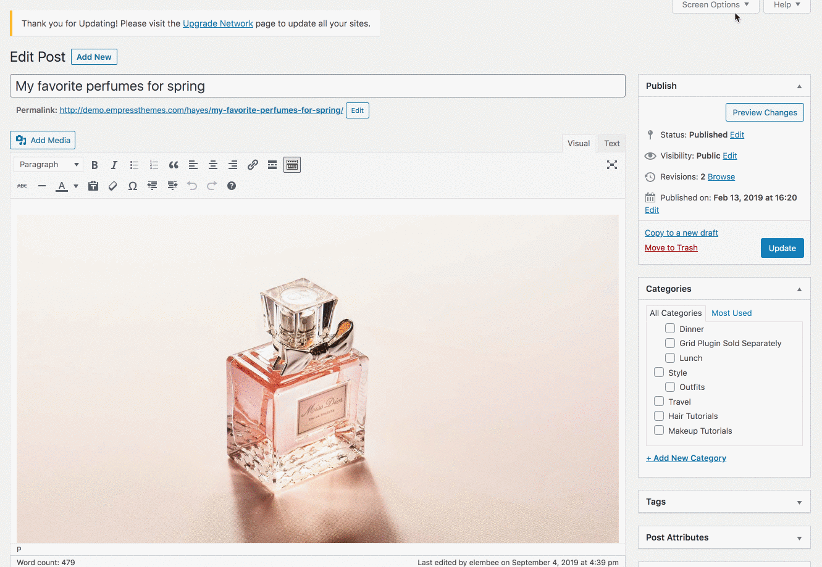Collapse the Publish panel

[x=799, y=86]
